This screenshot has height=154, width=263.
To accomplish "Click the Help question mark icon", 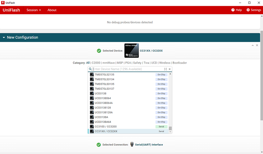I will pyautogui.click(x=233, y=10).
